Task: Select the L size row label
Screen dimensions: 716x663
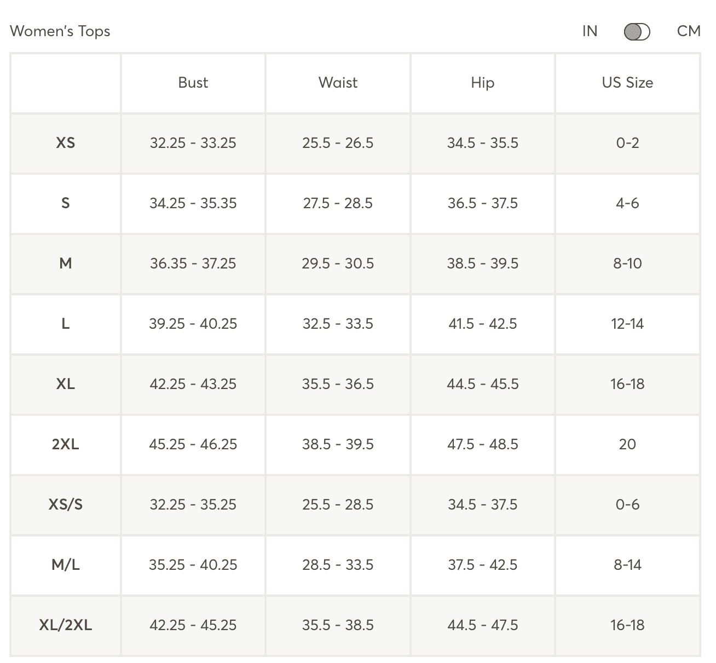Action: 66,324
